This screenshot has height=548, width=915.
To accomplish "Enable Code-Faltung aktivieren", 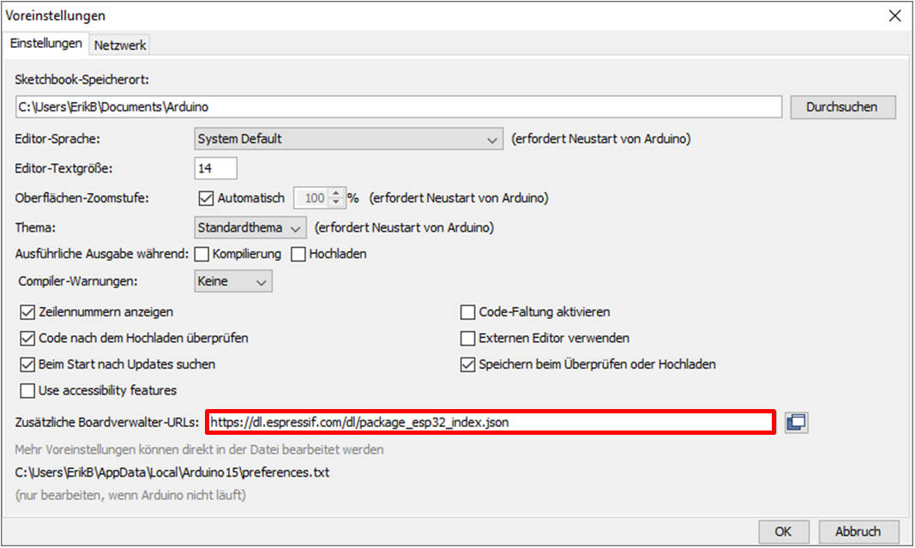I will tap(467, 312).
